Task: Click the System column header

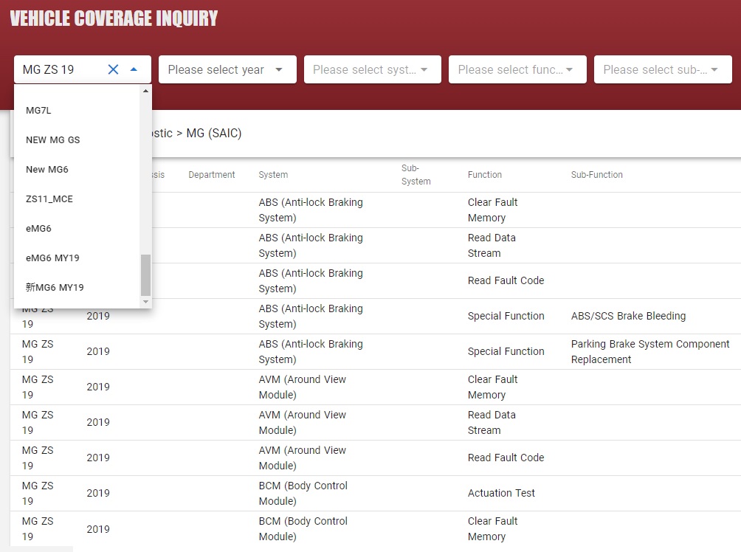Action: 272,175
